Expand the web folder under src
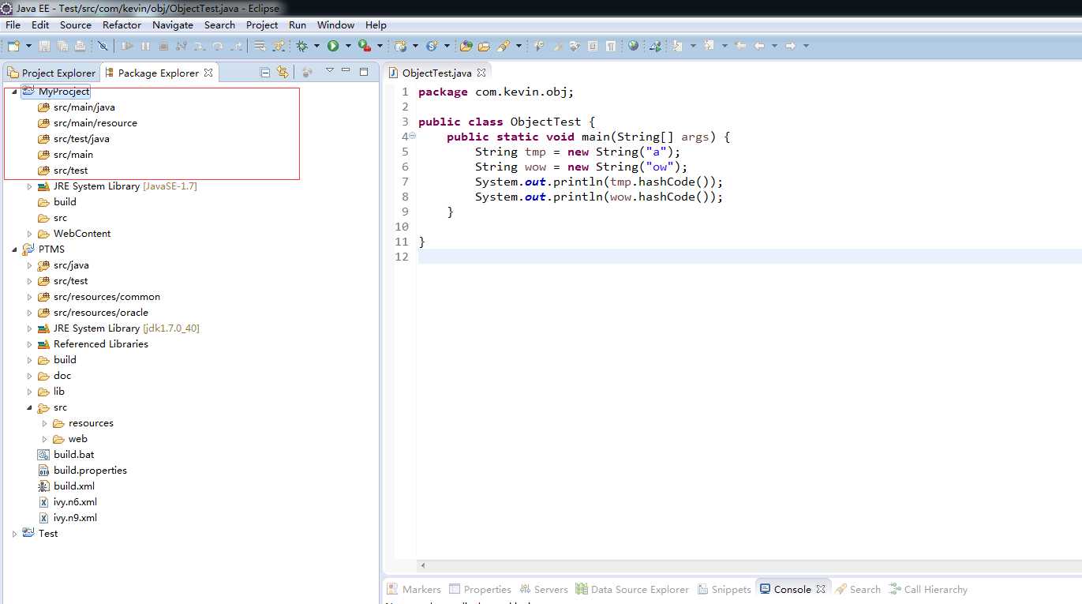 coord(45,439)
